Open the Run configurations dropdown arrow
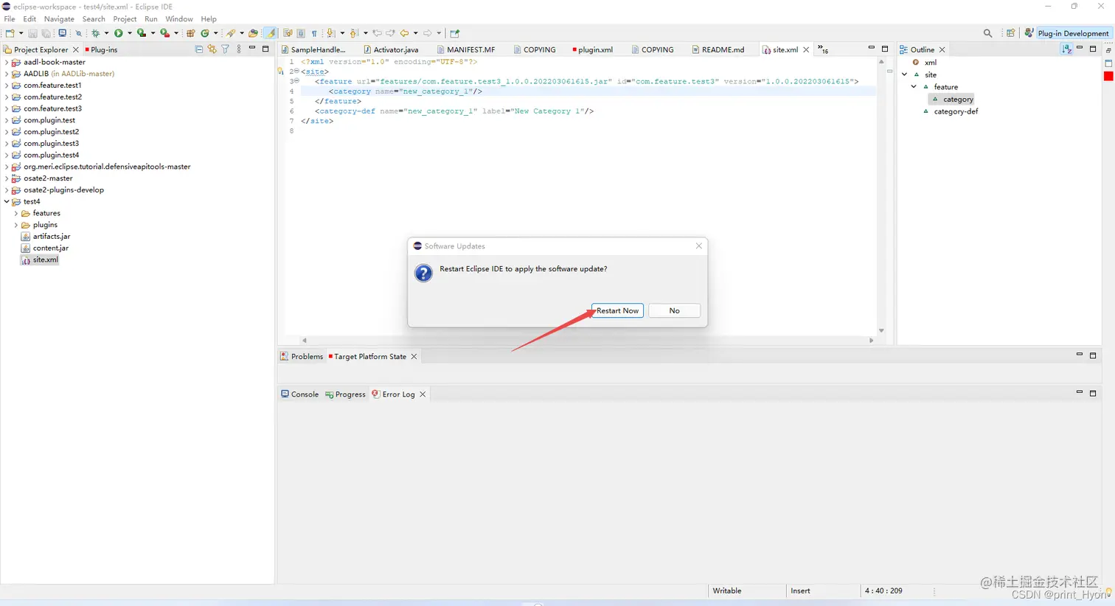Image resolution: width=1115 pixels, height=606 pixels. tap(129, 33)
